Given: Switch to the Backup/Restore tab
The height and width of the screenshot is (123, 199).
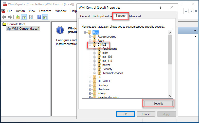Looking at the screenshot, I should click(102, 16).
